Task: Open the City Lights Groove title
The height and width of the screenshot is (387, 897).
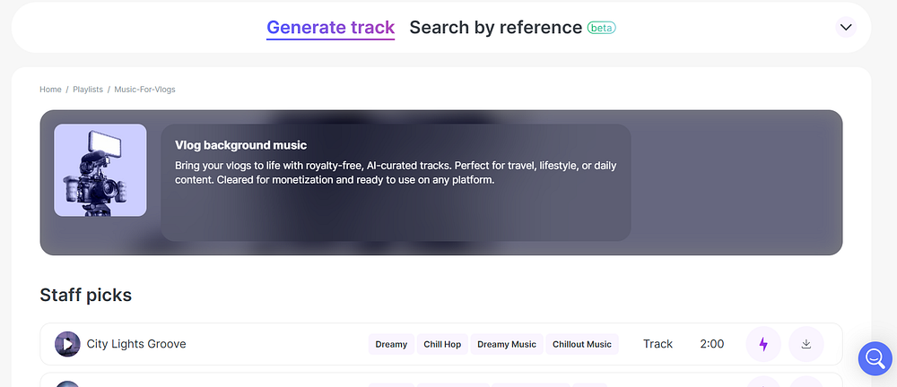Action: 136,344
